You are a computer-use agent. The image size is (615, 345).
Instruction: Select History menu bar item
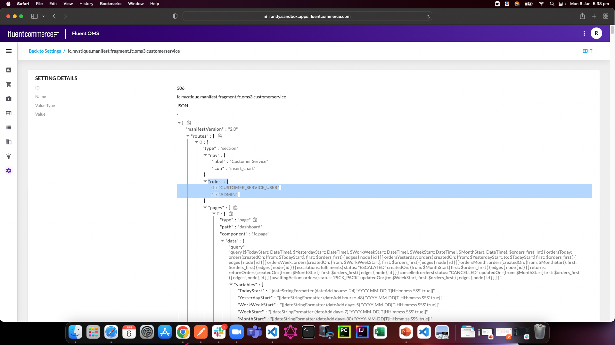click(86, 4)
